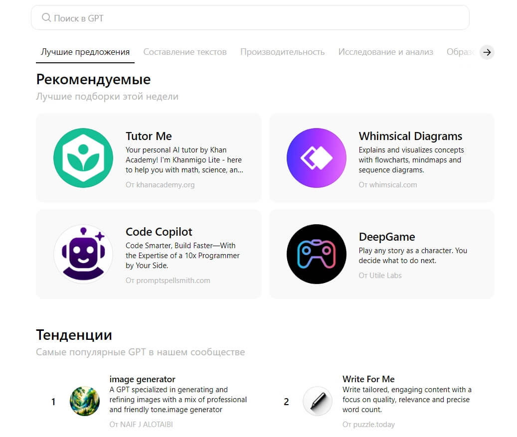Open Write For Me trending entry title

tap(368, 379)
